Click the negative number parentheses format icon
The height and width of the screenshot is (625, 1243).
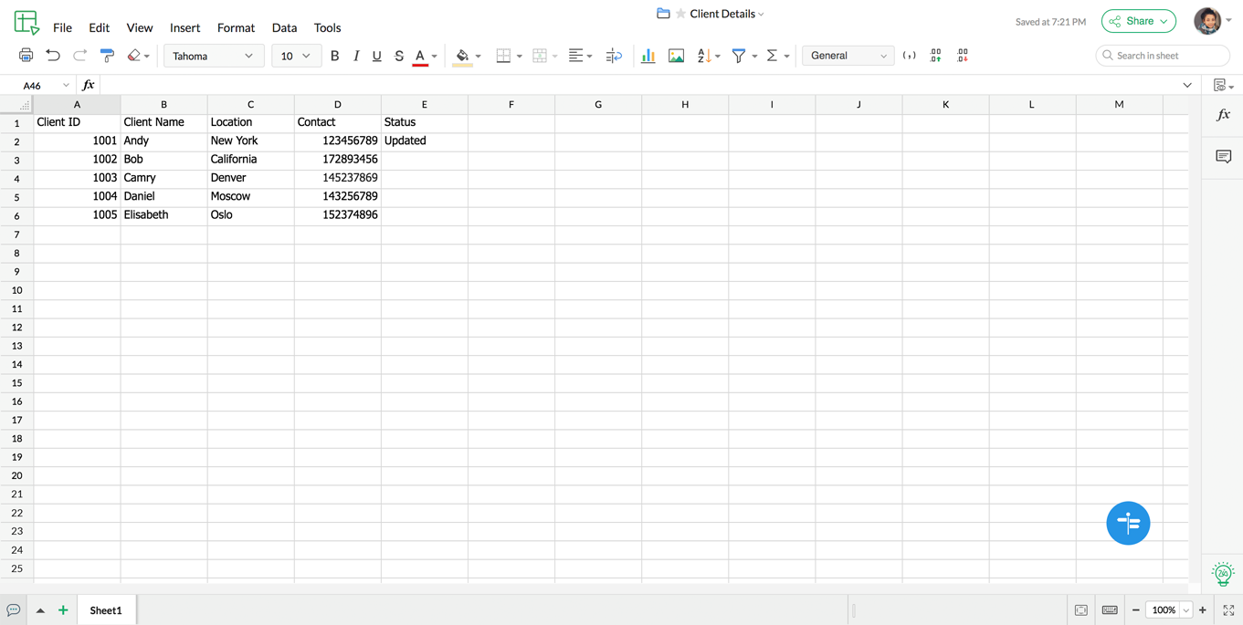909,56
